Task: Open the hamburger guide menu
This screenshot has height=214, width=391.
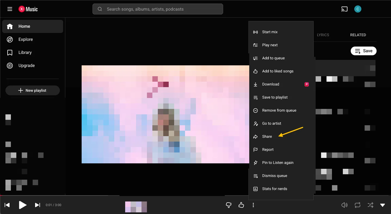Action: point(10,9)
